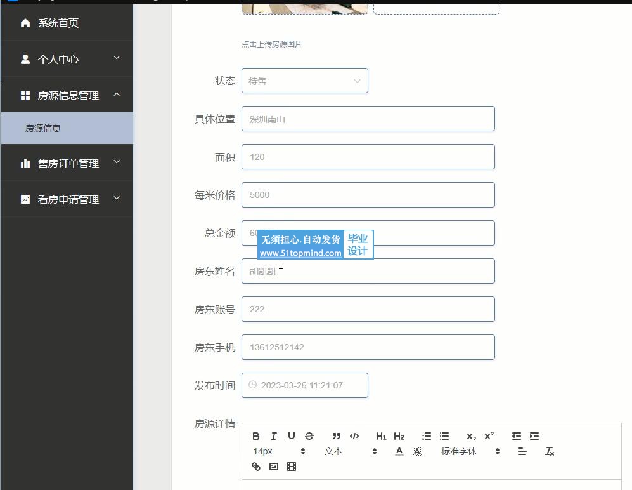Click the user icon beside 个人中心

[x=25, y=59]
